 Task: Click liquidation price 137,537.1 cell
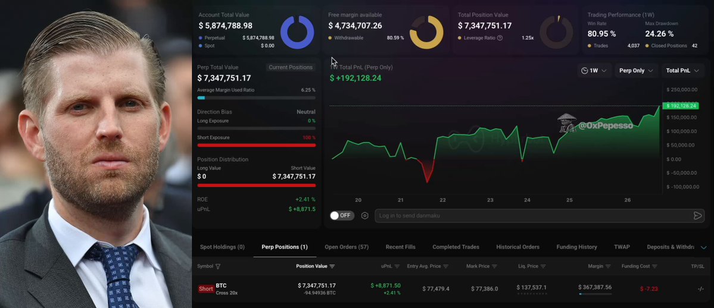click(x=531, y=288)
